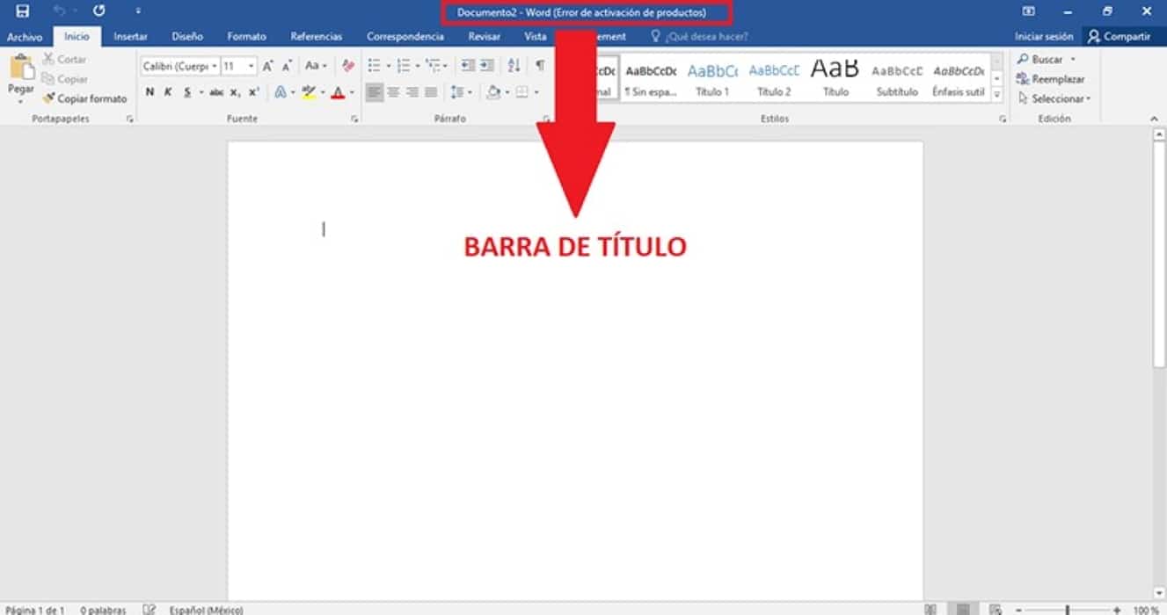Increase indent using the indent icon
This screenshot has height=615, width=1167.
tap(487, 66)
